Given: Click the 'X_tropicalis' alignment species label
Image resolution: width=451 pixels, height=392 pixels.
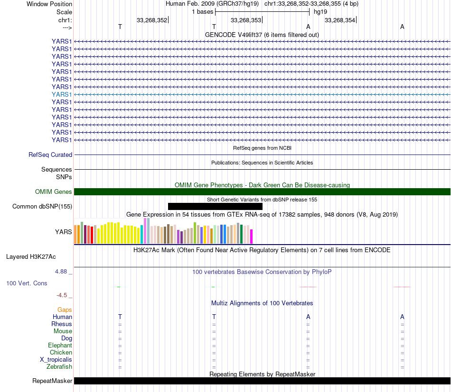Looking at the screenshot, I should (x=56, y=360).
